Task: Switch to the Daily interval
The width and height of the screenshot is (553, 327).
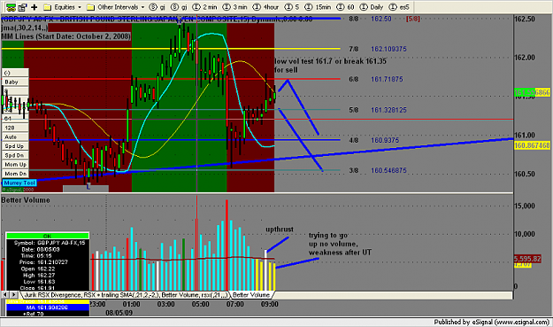Action: point(372,7)
